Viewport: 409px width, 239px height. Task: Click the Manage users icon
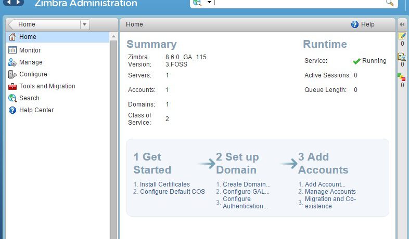[12, 62]
